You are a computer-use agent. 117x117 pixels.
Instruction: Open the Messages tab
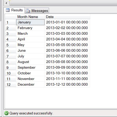pyautogui.click(x=37, y=11)
